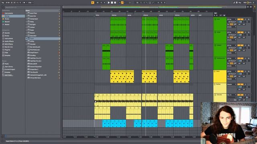
Task: Open bass track Master output dropdown
Action: 232,79
